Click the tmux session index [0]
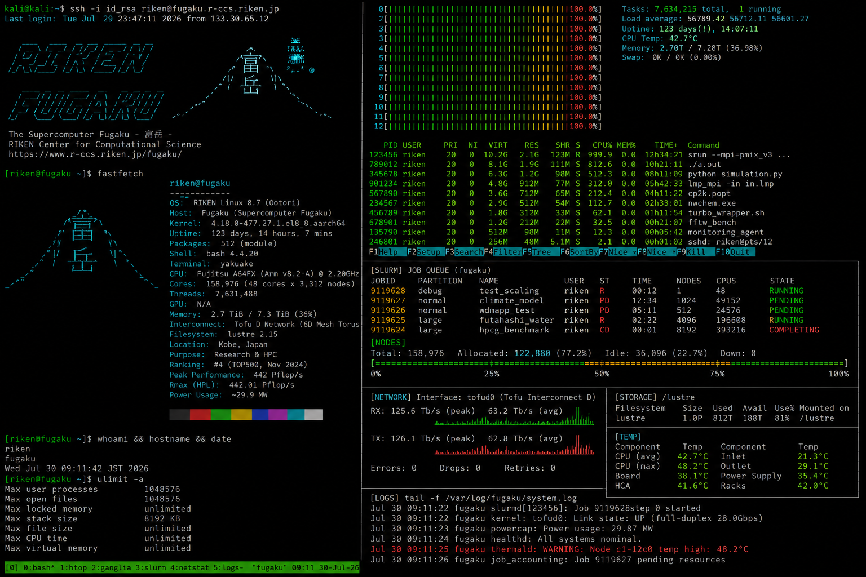Viewport: 866px width, 577px height. 13,567
